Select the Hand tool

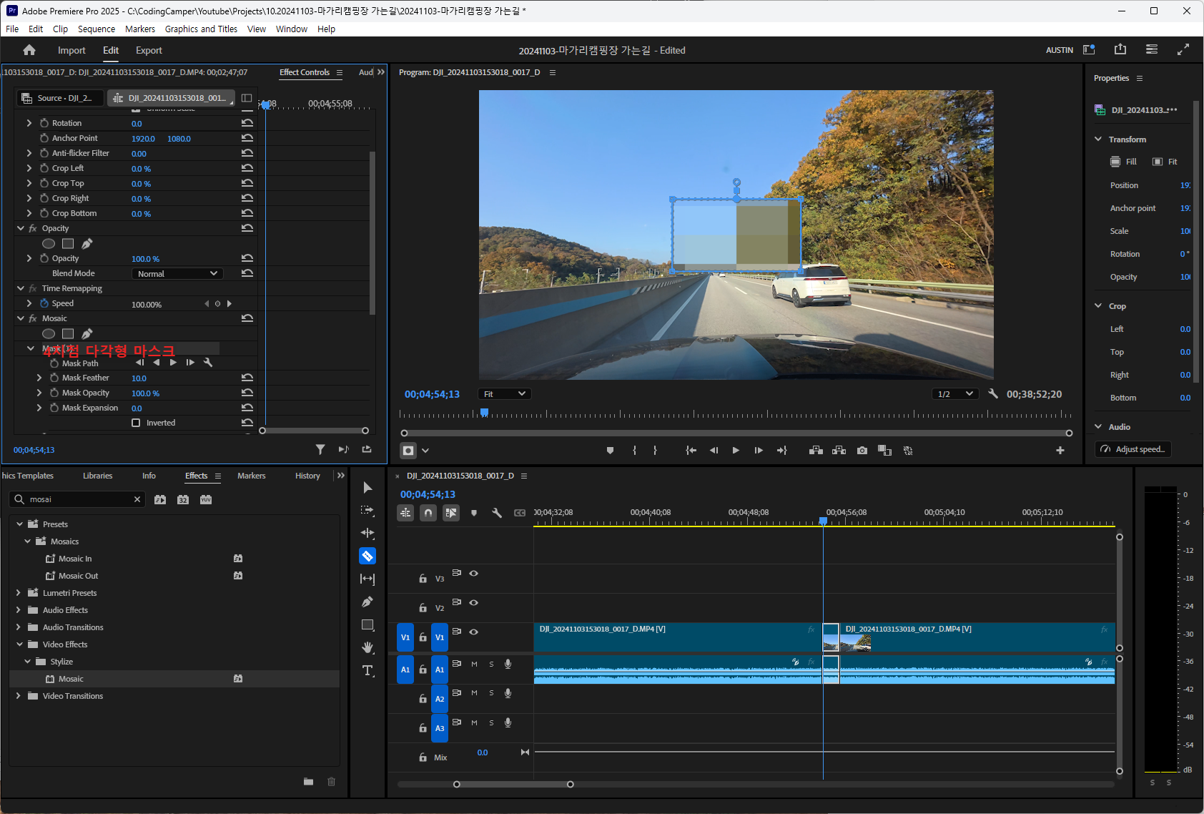(367, 647)
